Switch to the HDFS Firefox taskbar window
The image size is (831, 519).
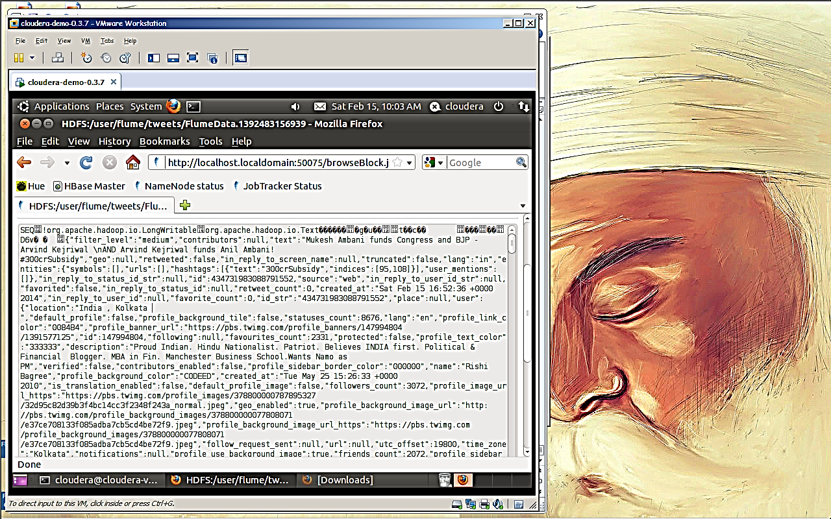(230, 480)
